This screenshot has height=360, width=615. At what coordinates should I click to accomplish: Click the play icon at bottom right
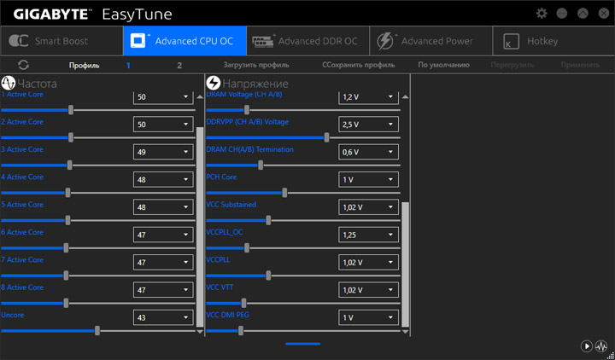tap(587, 345)
